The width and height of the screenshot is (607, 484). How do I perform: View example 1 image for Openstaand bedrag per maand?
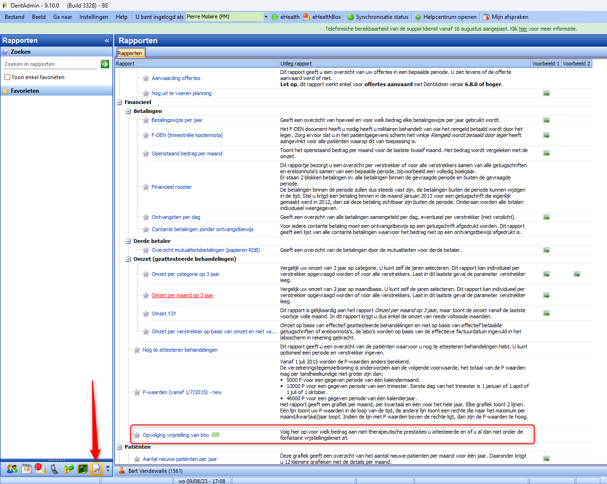pyautogui.click(x=546, y=153)
